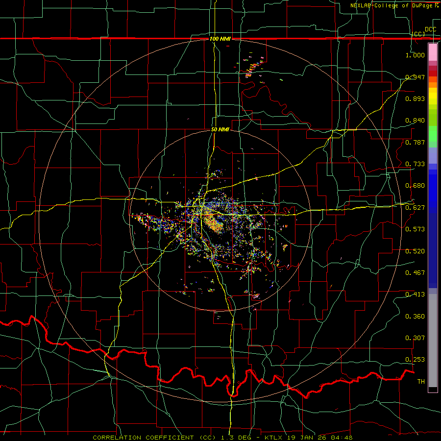Pick the red segment of the color bar
The height and width of the screenshot is (441, 441).
433,73
